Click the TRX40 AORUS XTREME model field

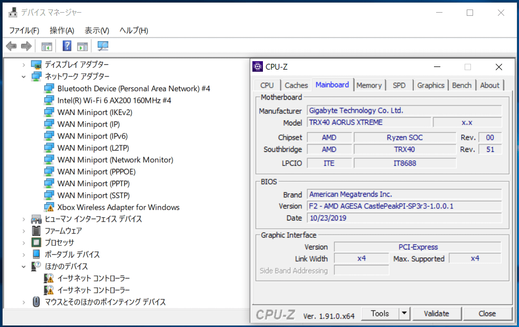pyautogui.click(x=369, y=122)
